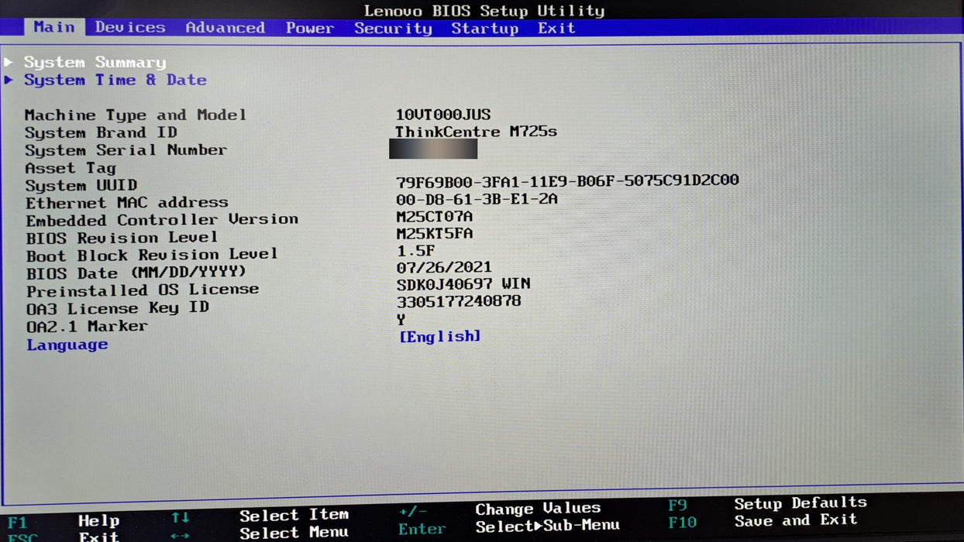Viewport: 964px width, 542px height.
Task: Open the Security tab
Action: (x=393, y=29)
